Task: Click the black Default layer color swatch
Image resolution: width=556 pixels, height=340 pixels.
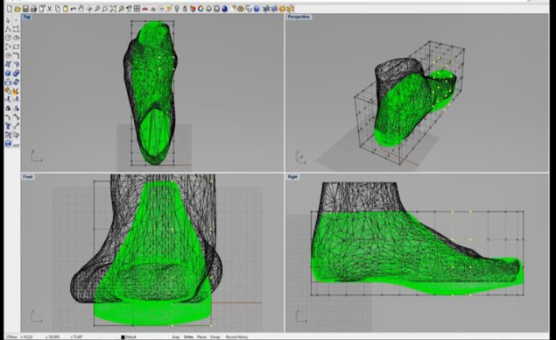Action: pyautogui.click(x=123, y=337)
